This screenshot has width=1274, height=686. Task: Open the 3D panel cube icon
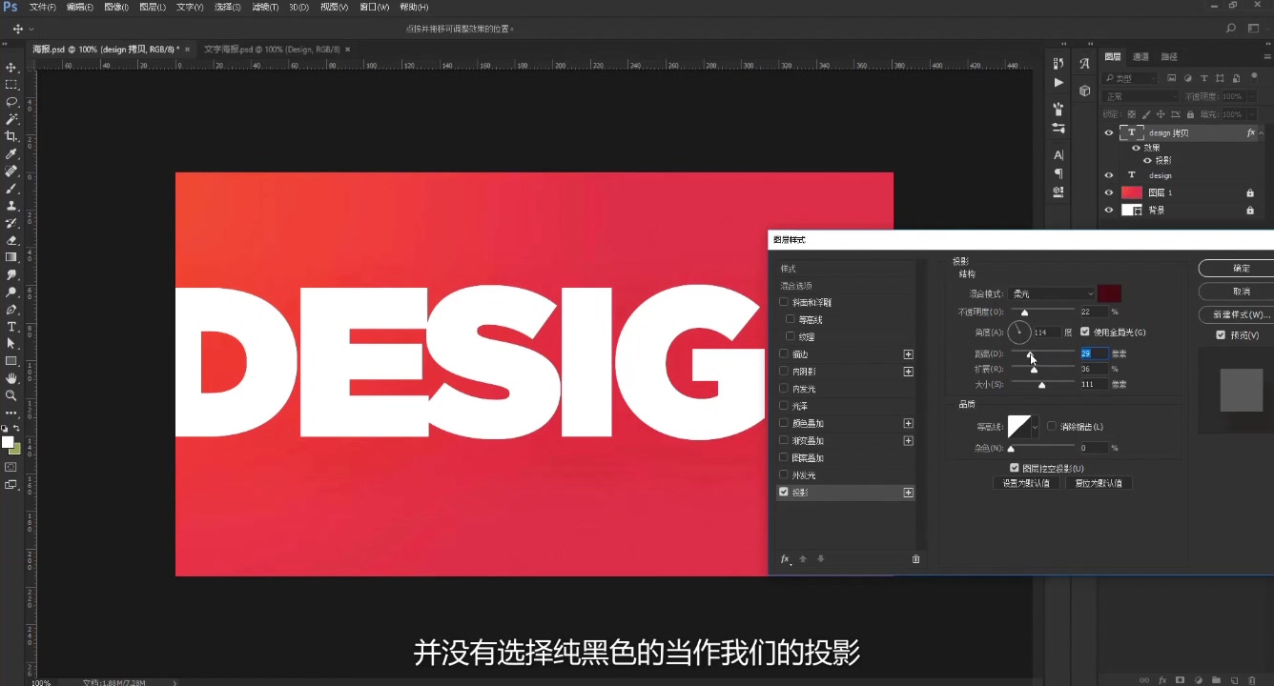(1085, 91)
